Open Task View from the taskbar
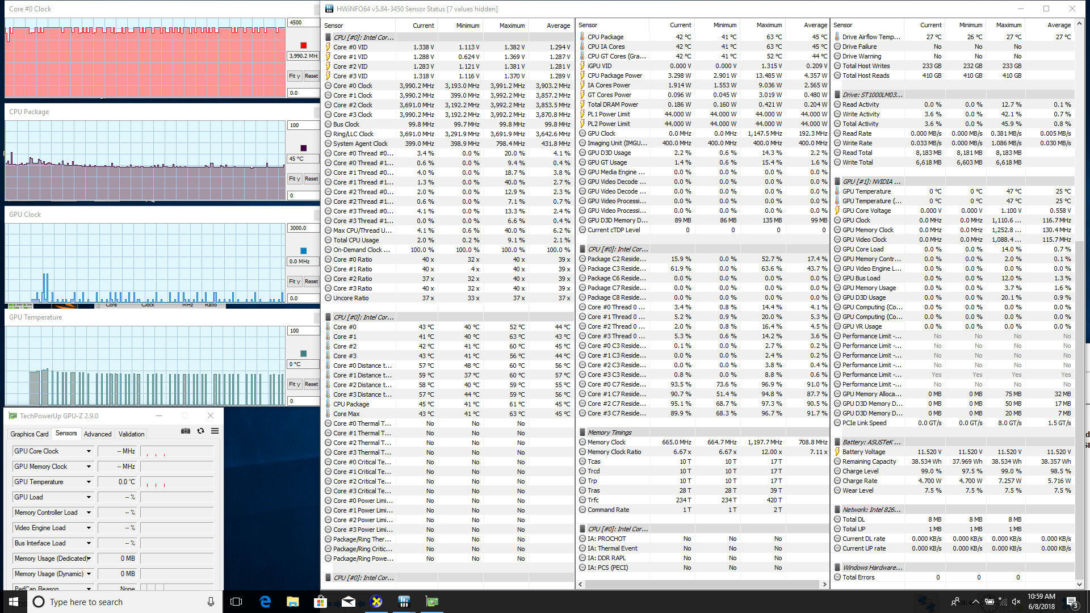This screenshot has width=1090, height=613. tap(236, 602)
